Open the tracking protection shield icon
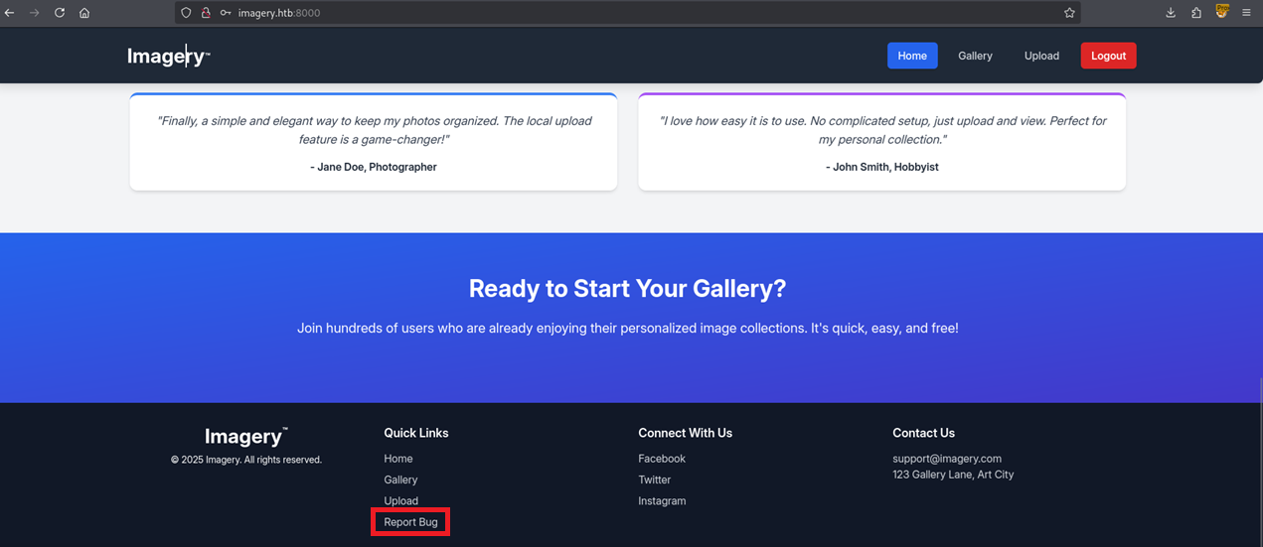The image size is (1263, 547). (x=186, y=13)
